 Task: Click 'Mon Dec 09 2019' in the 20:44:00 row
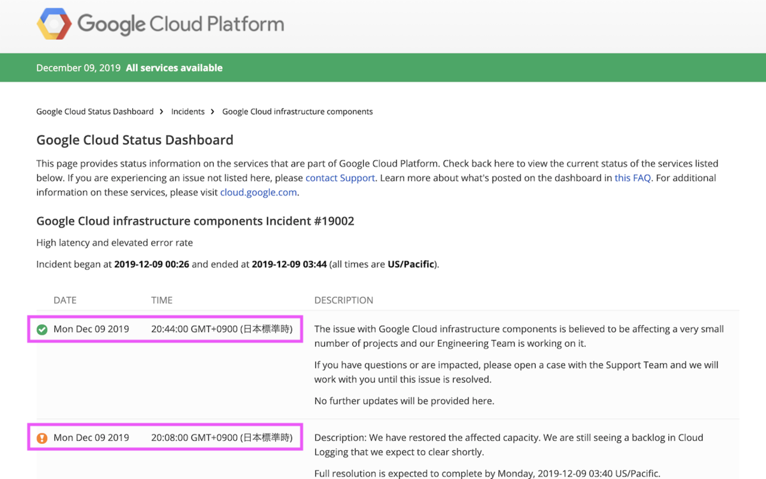91,330
